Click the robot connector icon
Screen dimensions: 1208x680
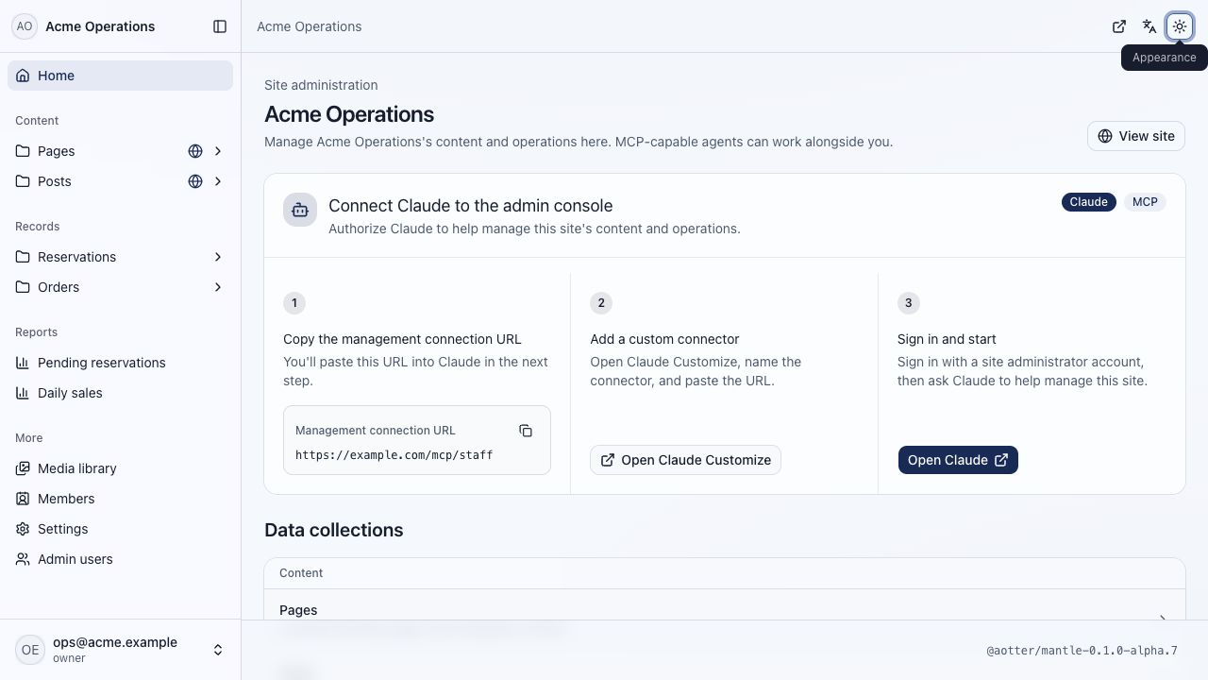(x=300, y=210)
